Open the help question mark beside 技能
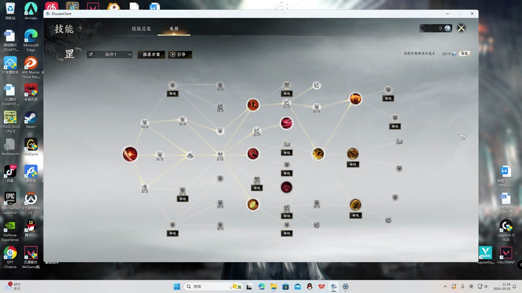Viewport: 522px width, 293px height. click(x=80, y=29)
